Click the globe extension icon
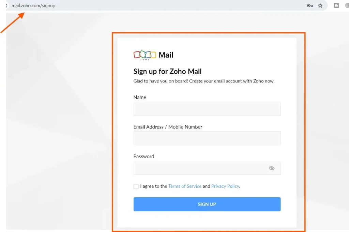 346,5
